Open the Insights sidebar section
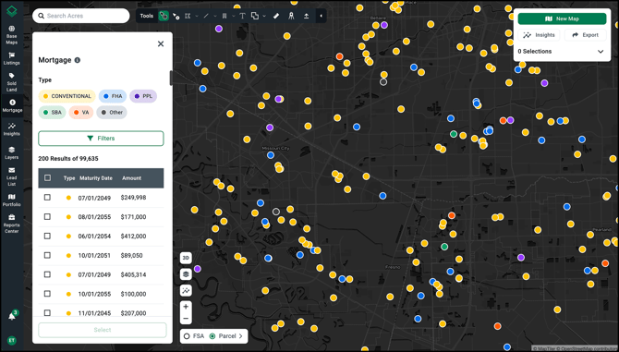 pos(11,129)
